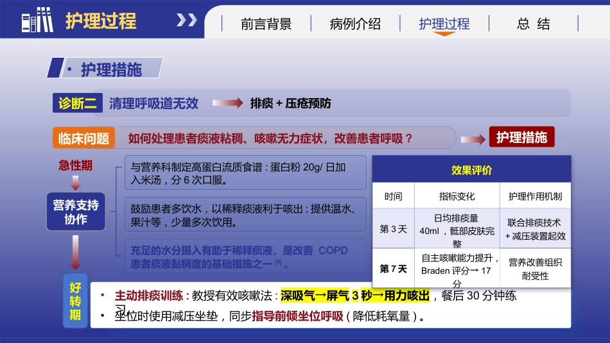The width and height of the screenshot is (610, 343).
Task: Click the red text 主动排痰训练
Action: point(148,296)
